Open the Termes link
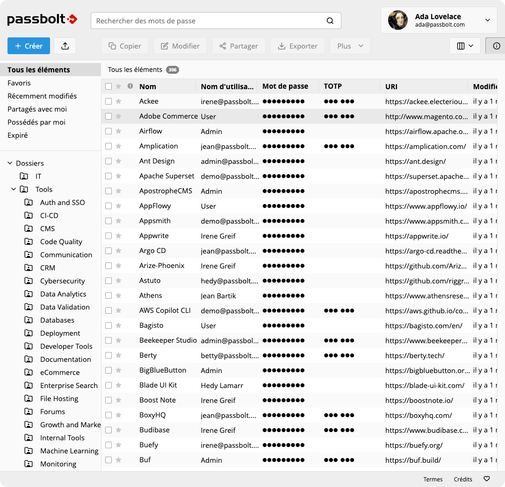Image resolution: width=505 pixels, height=487 pixels. coord(433,479)
